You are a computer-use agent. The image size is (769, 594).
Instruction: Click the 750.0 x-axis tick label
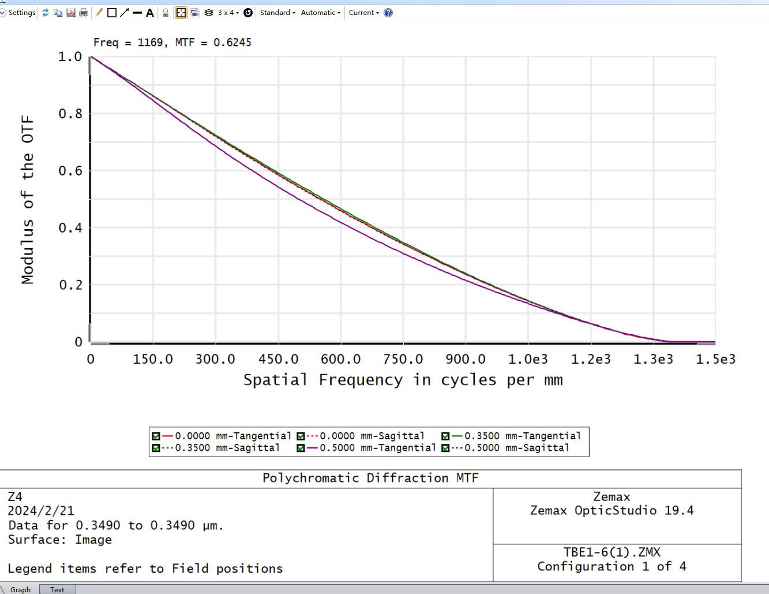[x=403, y=359]
